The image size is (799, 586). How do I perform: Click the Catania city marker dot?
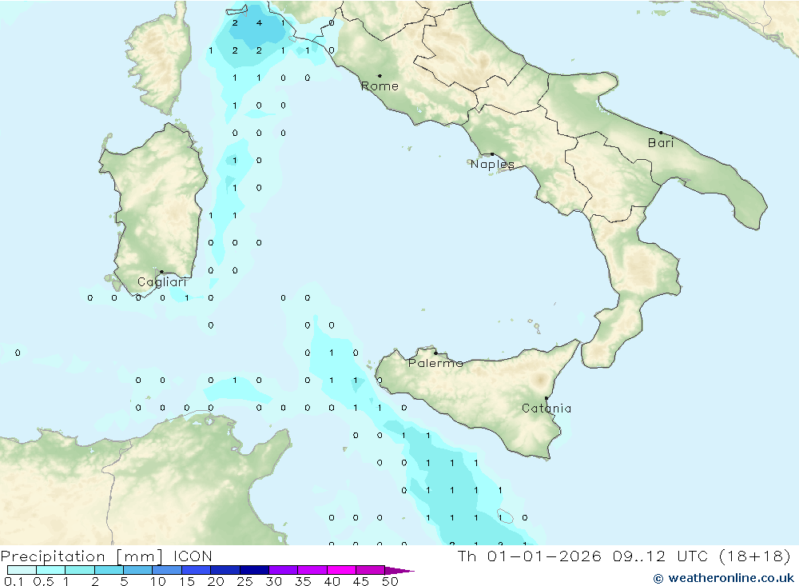pyautogui.click(x=547, y=398)
